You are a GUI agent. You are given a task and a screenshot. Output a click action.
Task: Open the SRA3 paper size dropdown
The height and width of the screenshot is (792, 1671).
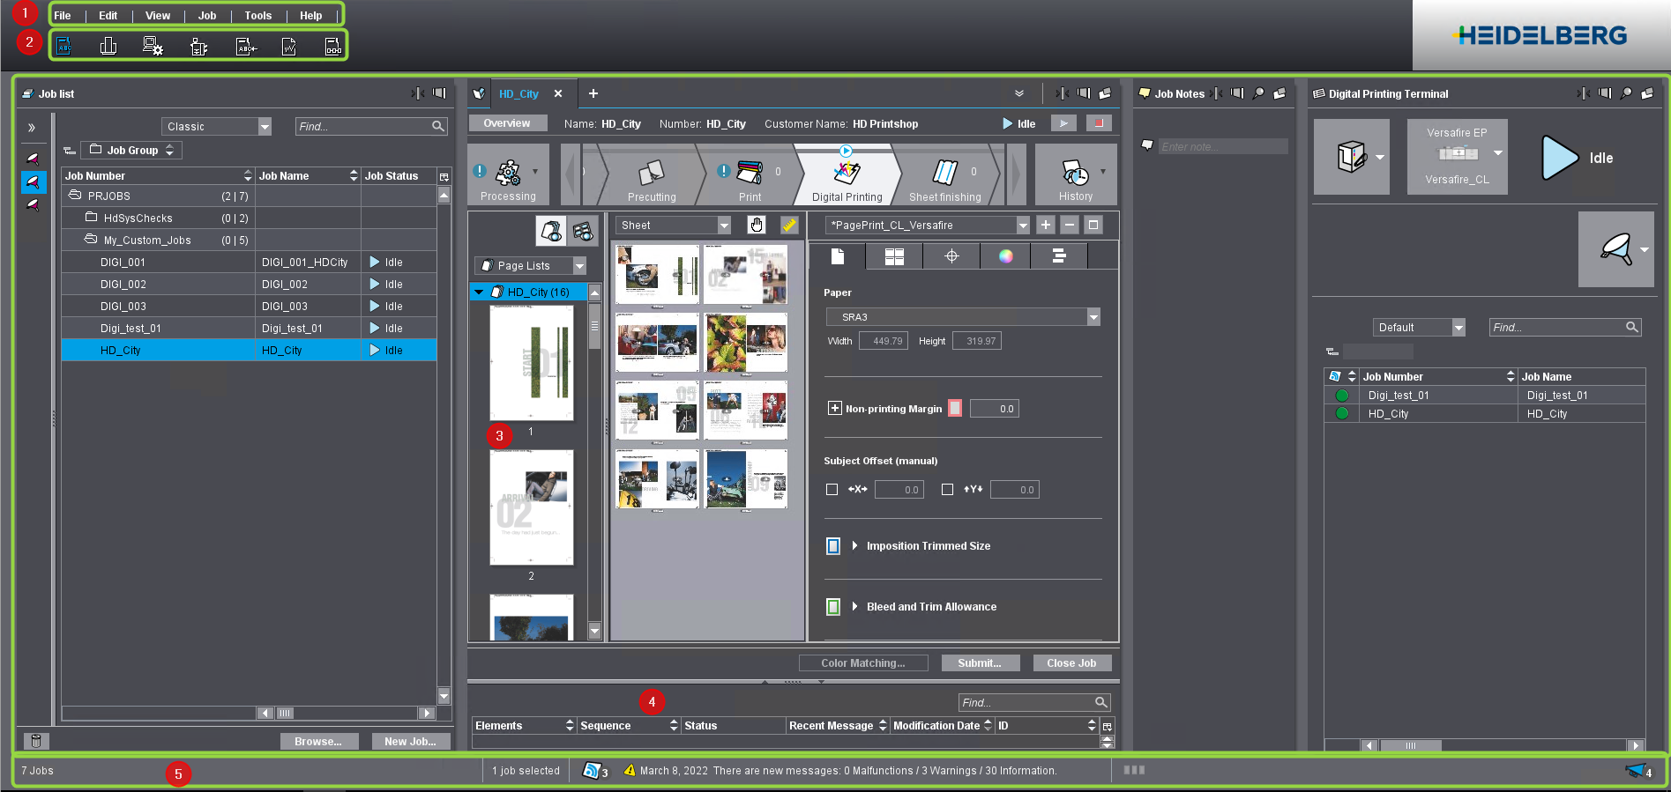click(1093, 317)
